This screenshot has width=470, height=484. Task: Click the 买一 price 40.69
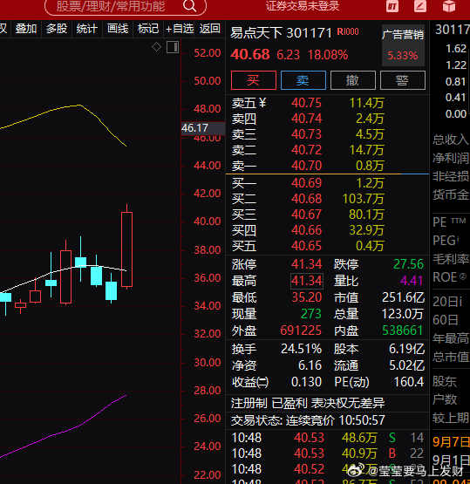coord(306,183)
